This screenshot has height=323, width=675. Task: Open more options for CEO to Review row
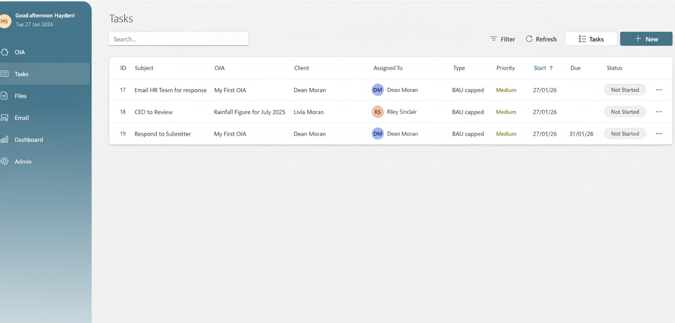(659, 112)
